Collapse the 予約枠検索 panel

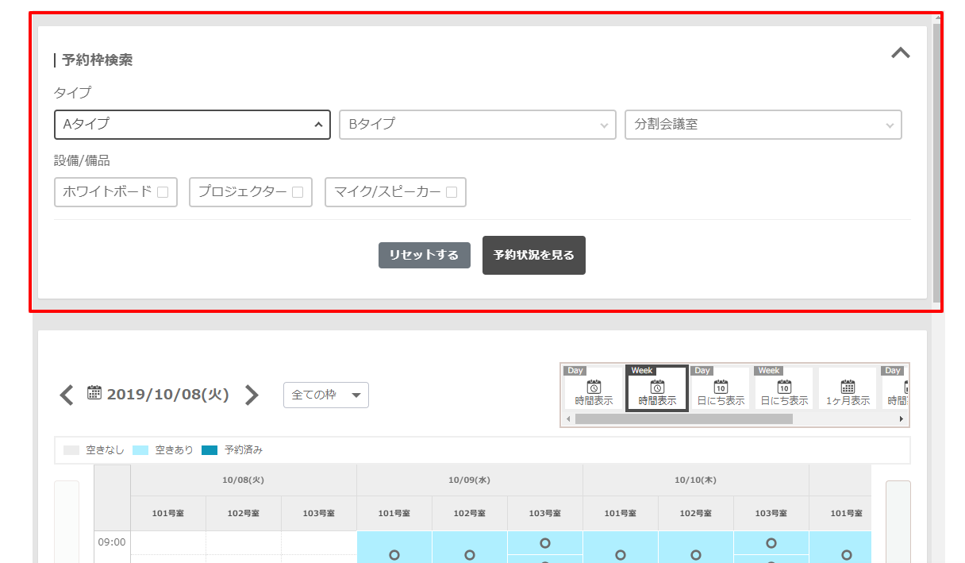[x=900, y=53]
